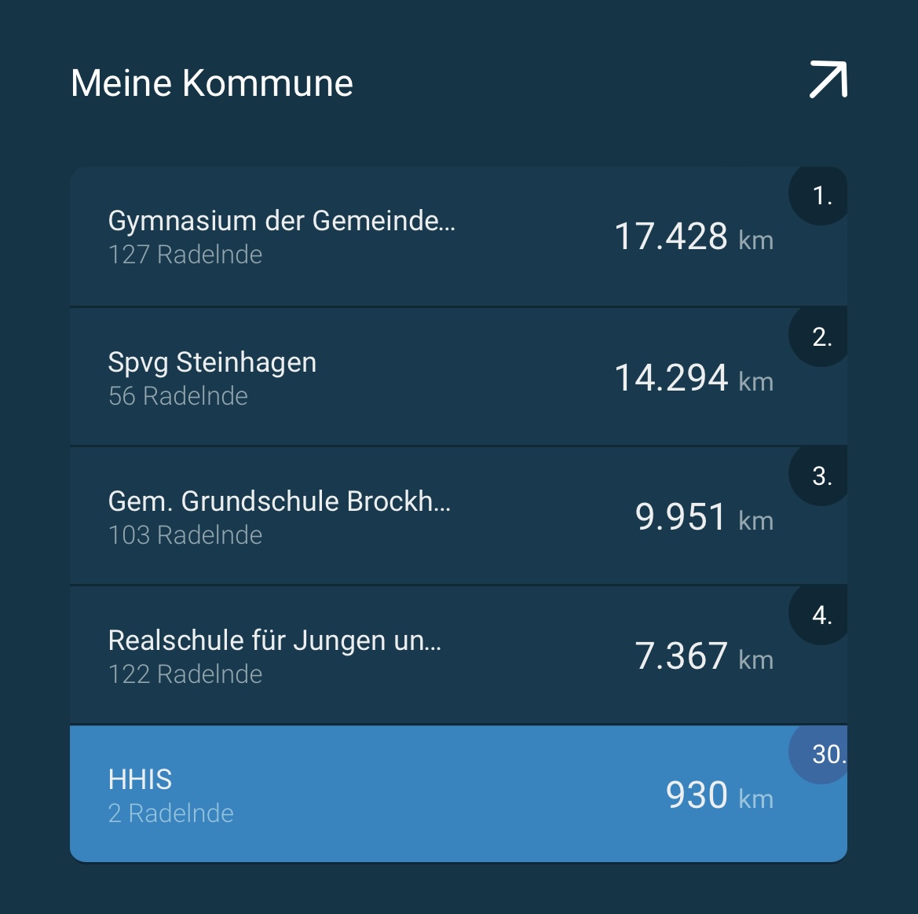Select the highlighted HHIS team name
The height and width of the screenshot is (914, 918).
(x=140, y=780)
